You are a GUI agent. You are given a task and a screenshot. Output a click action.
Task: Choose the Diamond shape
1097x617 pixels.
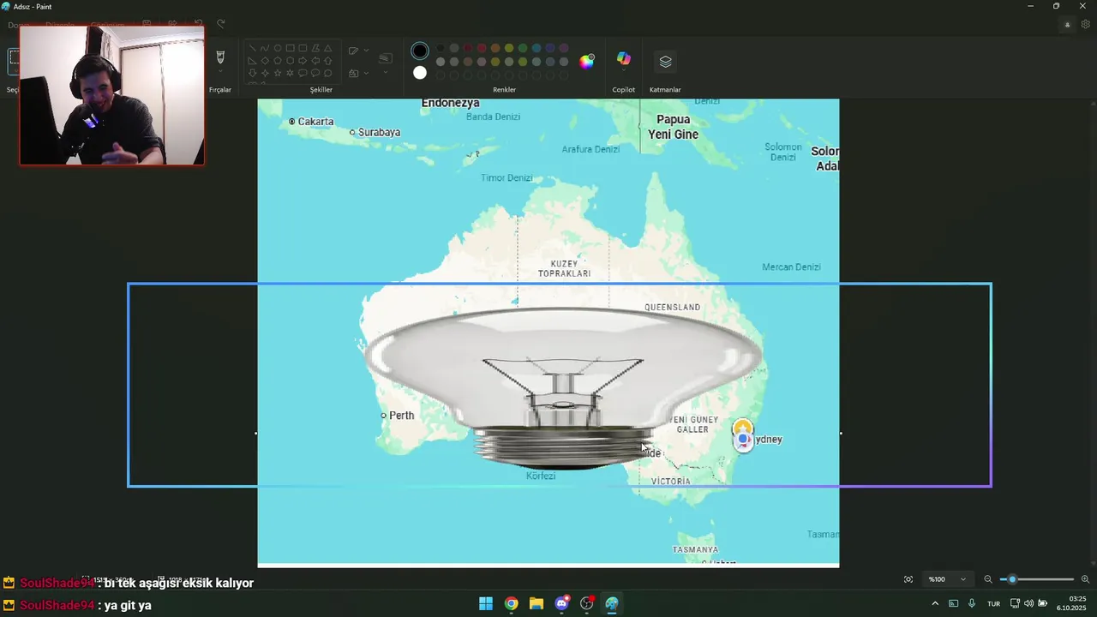(265, 60)
